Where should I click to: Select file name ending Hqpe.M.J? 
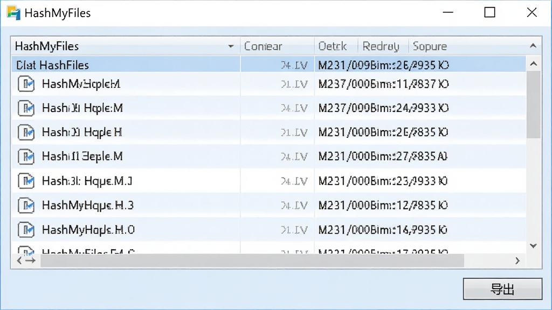(x=87, y=181)
